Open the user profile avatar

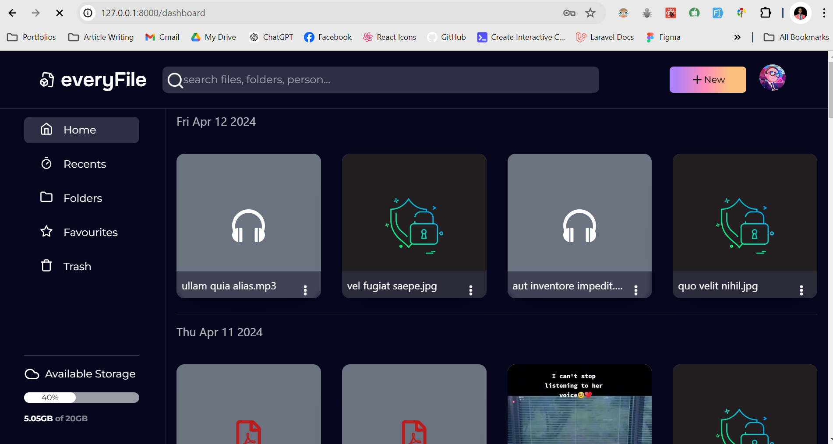772,78
